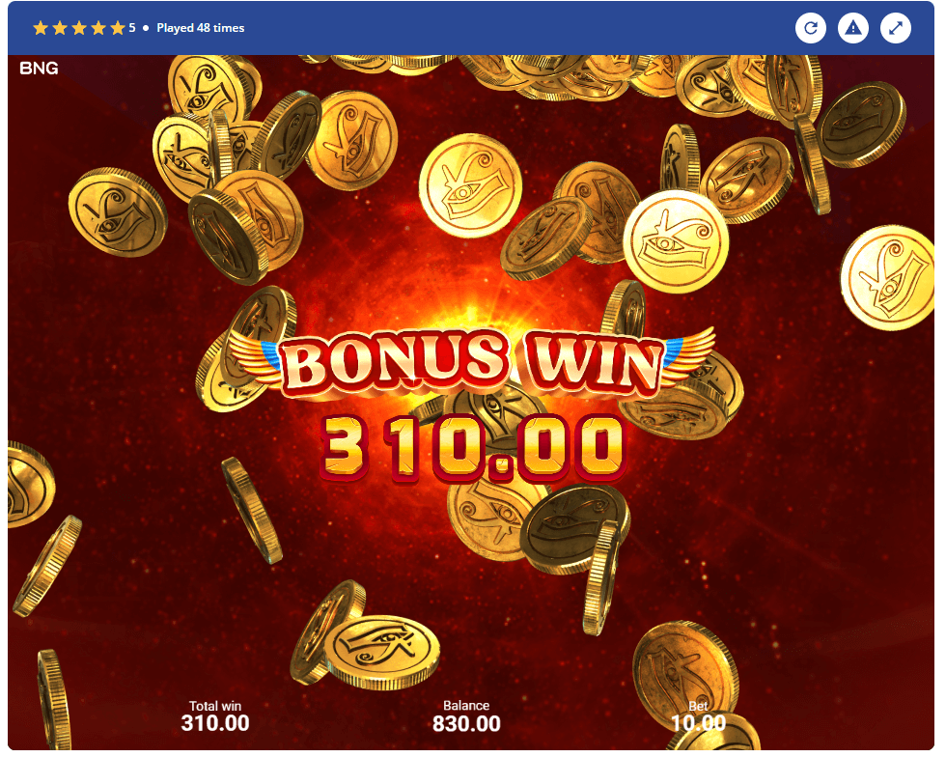Click the bright gold coin above BONUS
Screen dimensions: 946x757
click(470, 185)
